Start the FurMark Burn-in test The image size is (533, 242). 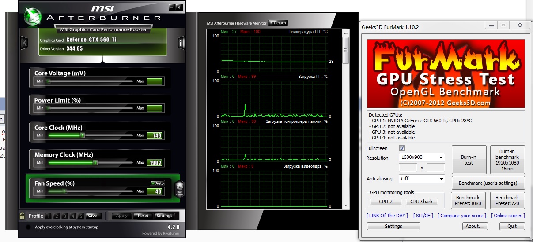[x=469, y=160]
